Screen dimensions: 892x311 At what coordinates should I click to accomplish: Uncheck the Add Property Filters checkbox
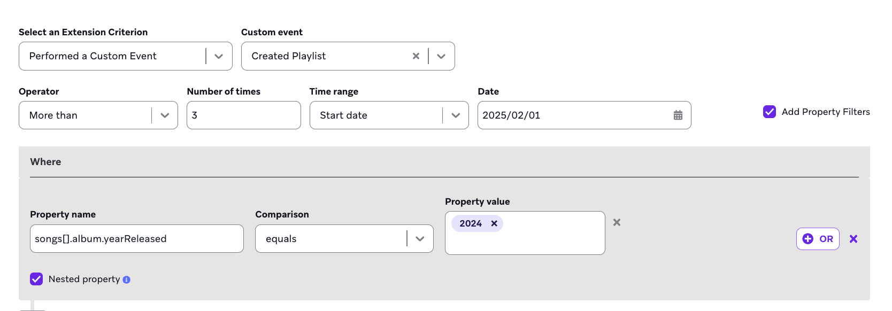pyautogui.click(x=770, y=112)
